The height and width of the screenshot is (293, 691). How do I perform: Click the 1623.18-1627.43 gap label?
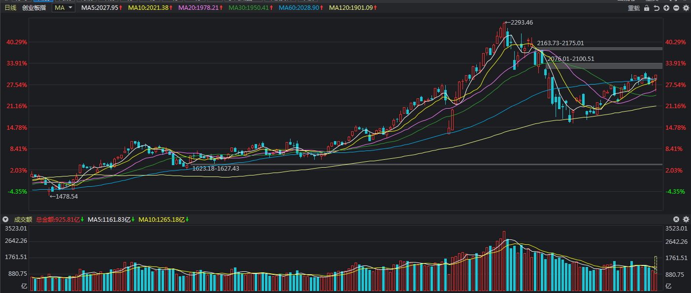pyautogui.click(x=216, y=169)
